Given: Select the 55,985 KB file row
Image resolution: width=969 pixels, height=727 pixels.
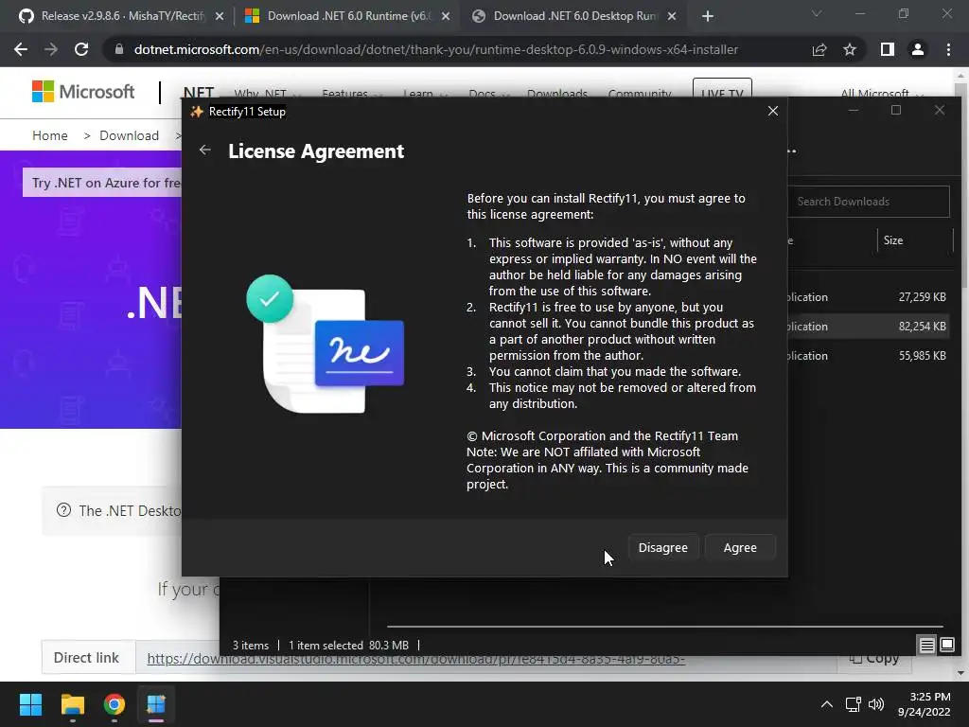Looking at the screenshot, I should click(869, 356).
